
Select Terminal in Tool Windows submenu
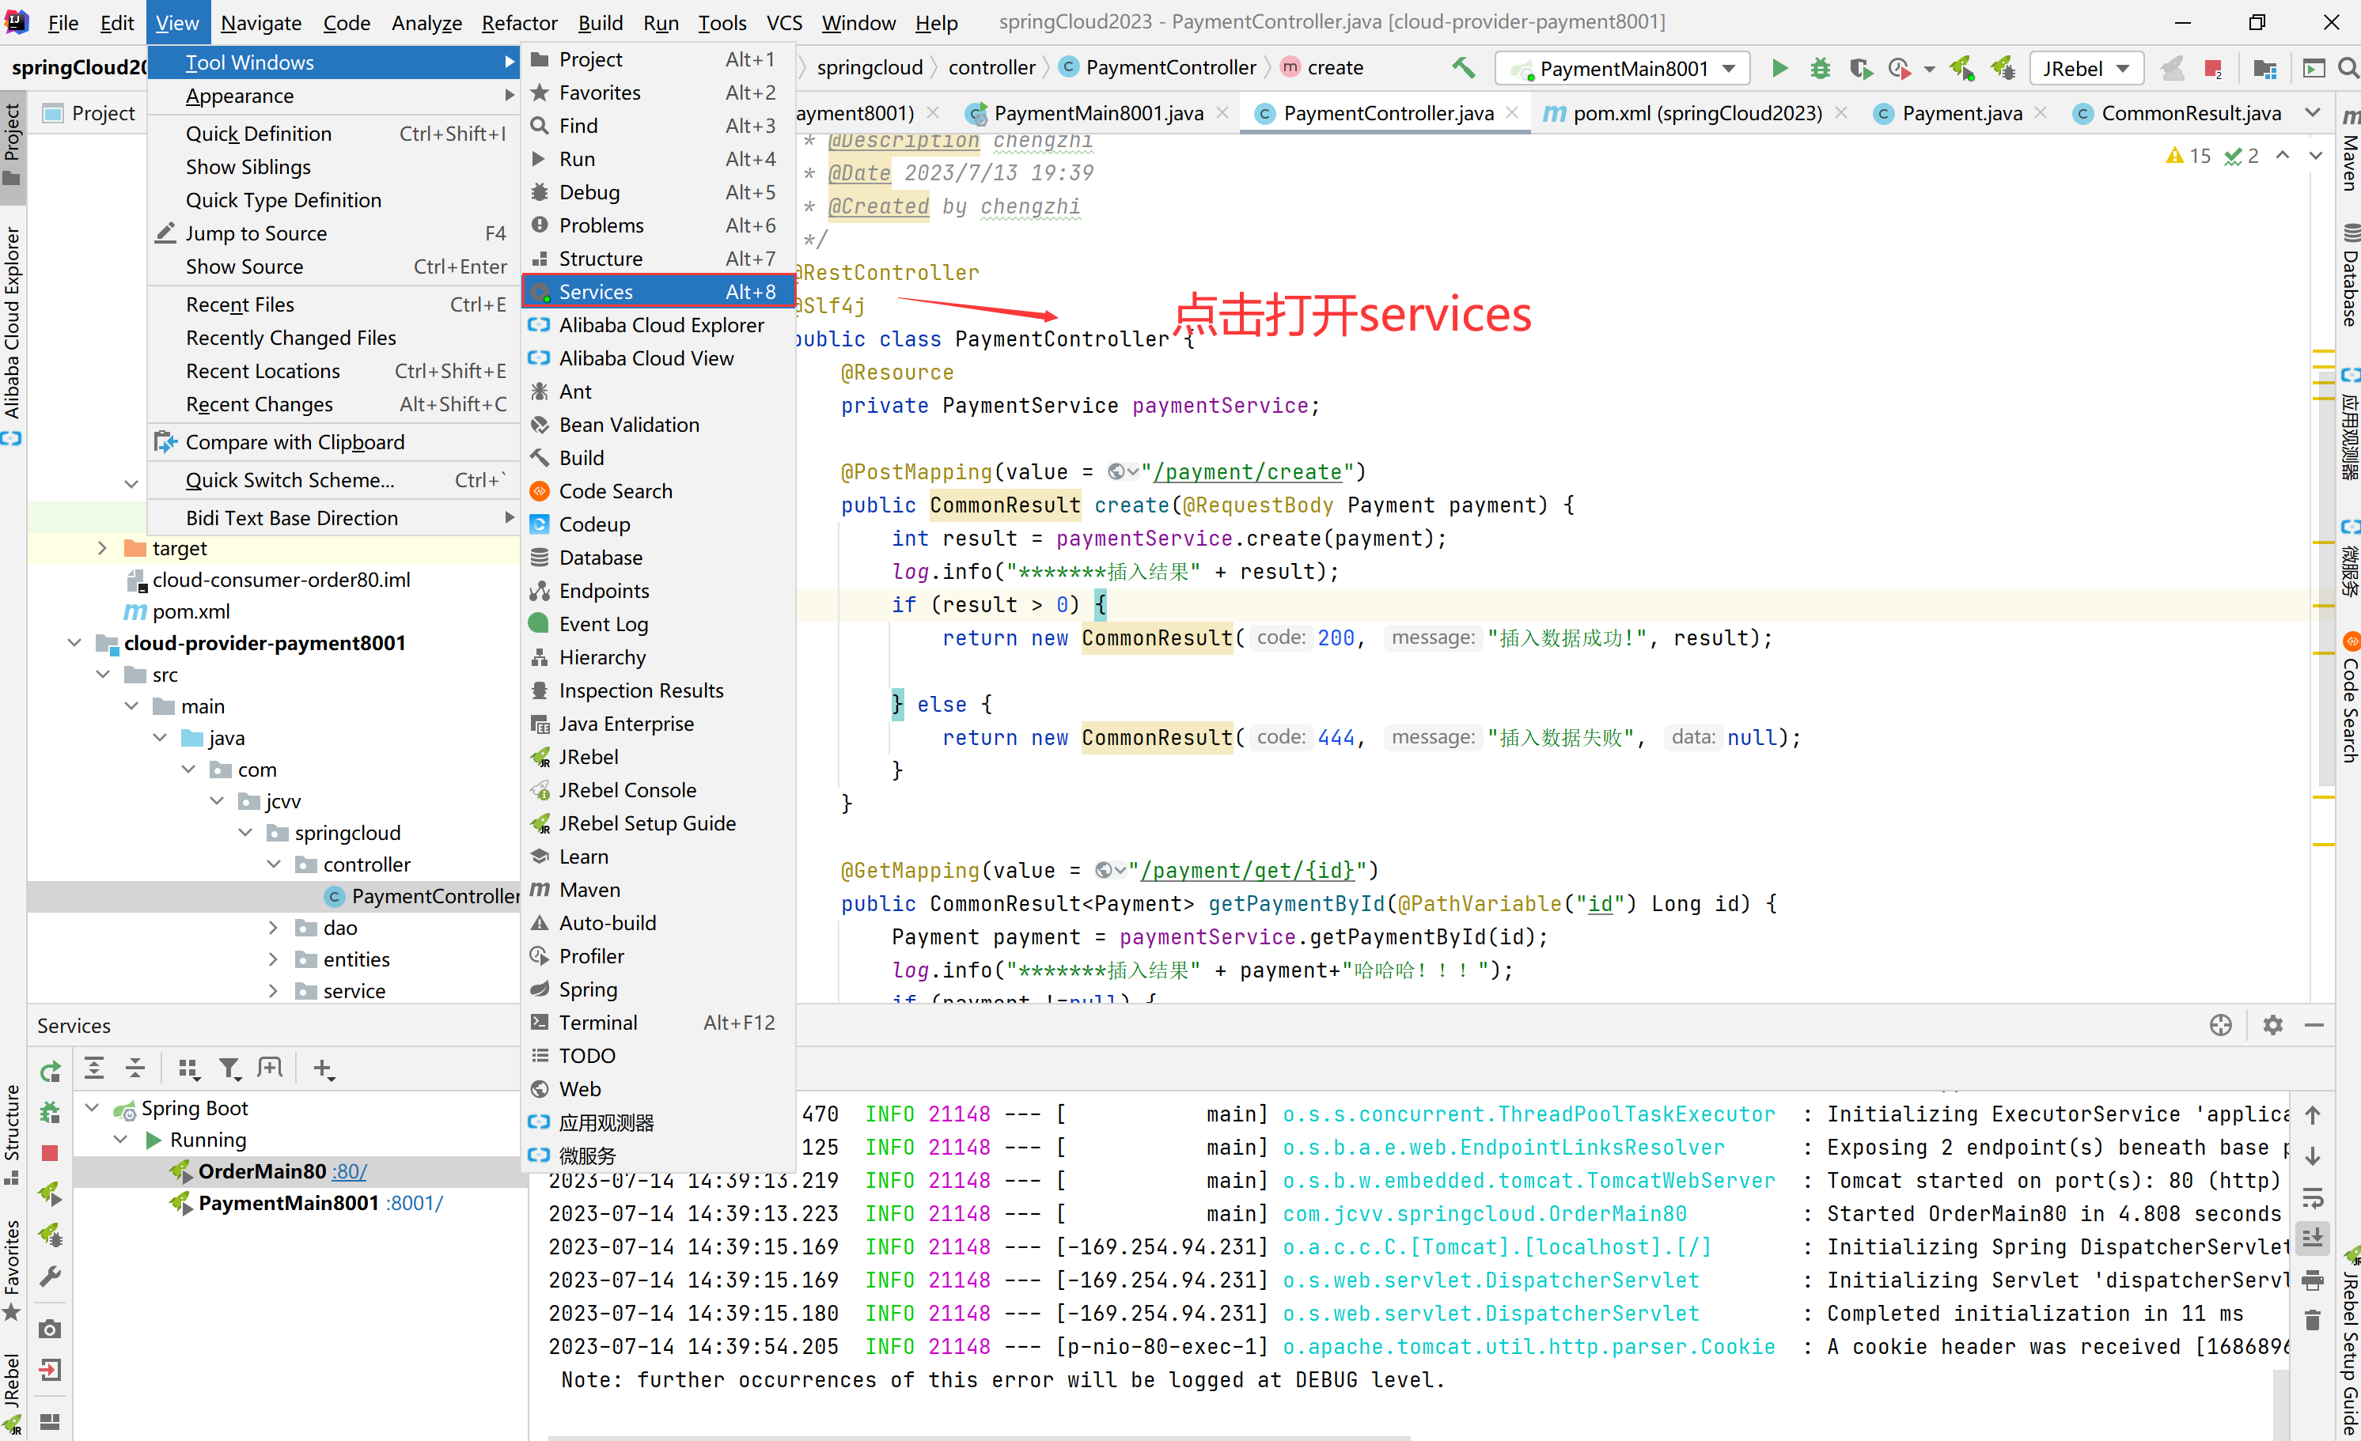click(x=659, y=1023)
